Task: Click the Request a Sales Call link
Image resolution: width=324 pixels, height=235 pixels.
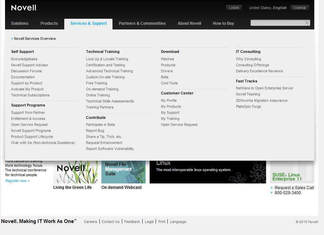Action: [294, 188]
